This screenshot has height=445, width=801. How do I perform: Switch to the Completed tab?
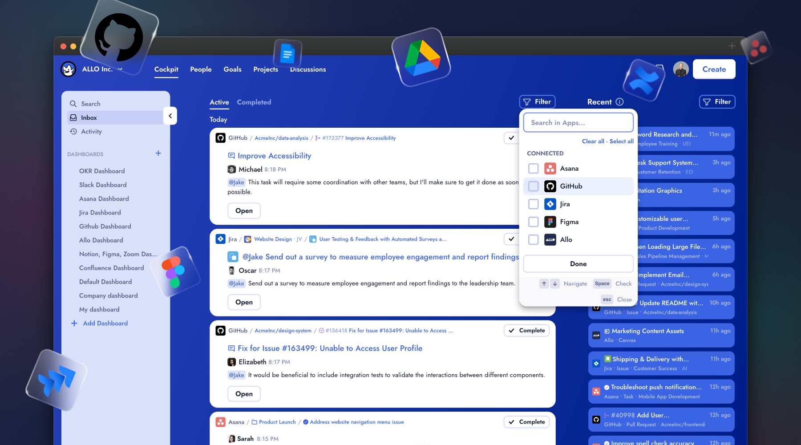[x=254, y=102]
